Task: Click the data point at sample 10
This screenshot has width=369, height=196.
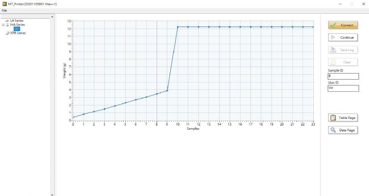Action: click(x=178, y=27)
